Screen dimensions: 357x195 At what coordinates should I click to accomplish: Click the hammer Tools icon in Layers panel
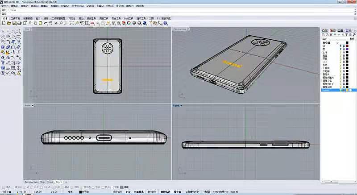[x=354, y=35]
